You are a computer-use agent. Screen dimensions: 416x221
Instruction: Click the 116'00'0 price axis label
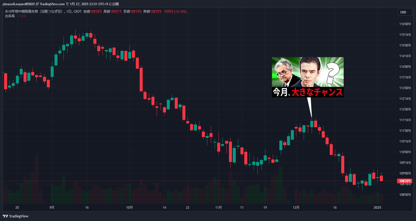[x=405, y=24]
